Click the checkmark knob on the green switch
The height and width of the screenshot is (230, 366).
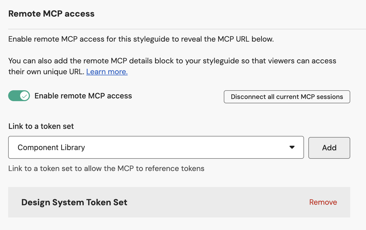pos(25,96)
